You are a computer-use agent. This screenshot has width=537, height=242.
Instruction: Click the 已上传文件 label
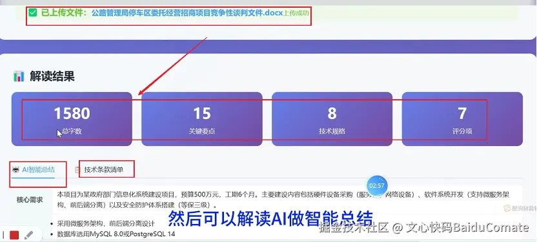point(64,14)
